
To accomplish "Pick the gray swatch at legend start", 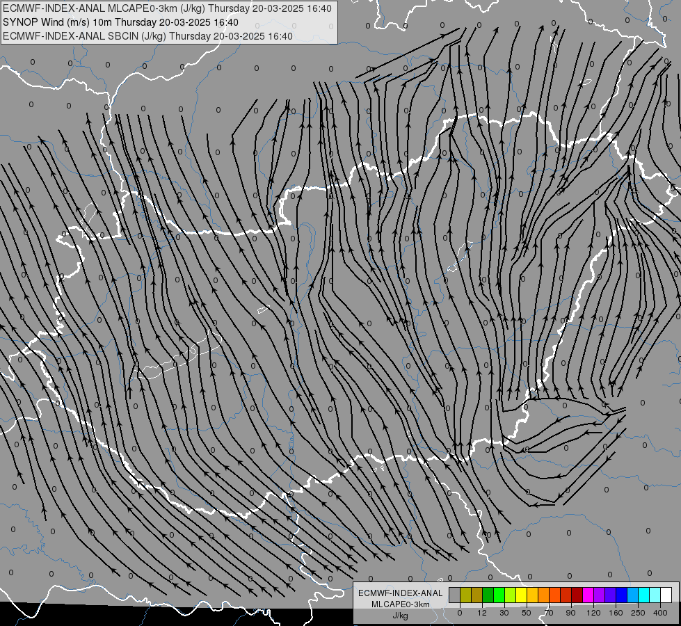I will (454, 595).
